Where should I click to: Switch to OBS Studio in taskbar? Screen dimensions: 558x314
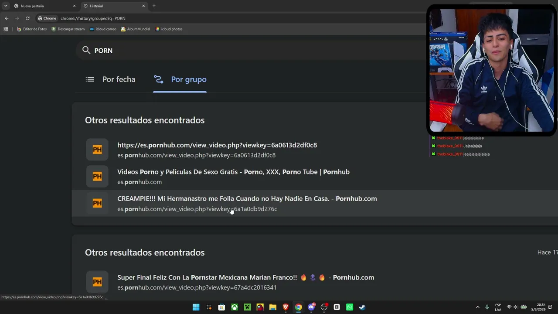(x=324, y=307)
